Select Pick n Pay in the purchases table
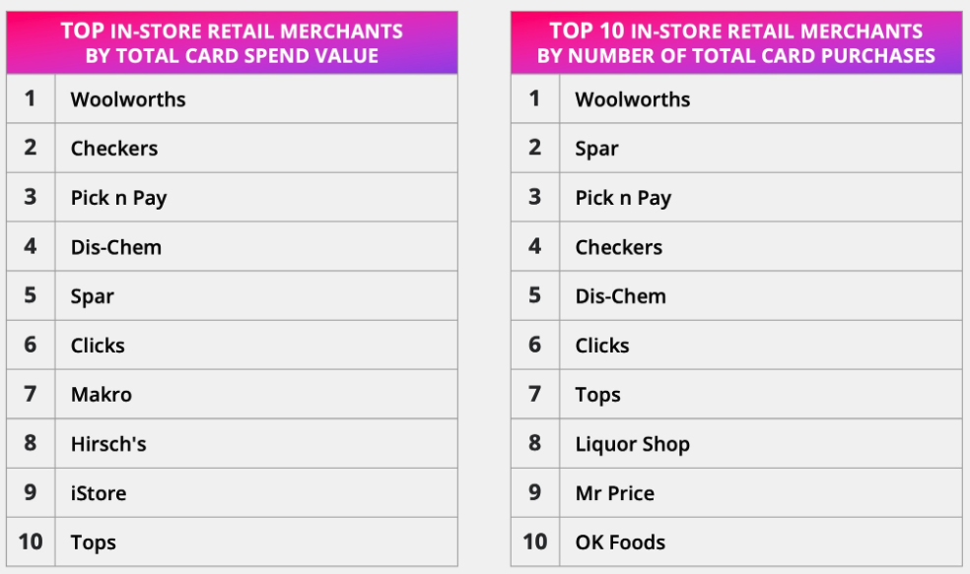 click(x=623, y=198)
